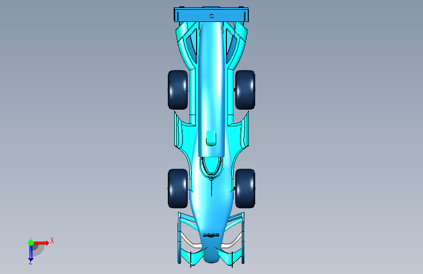423x274 pixels.
Task: Click the logo text on the nose
Action: (x=211, y=235)
